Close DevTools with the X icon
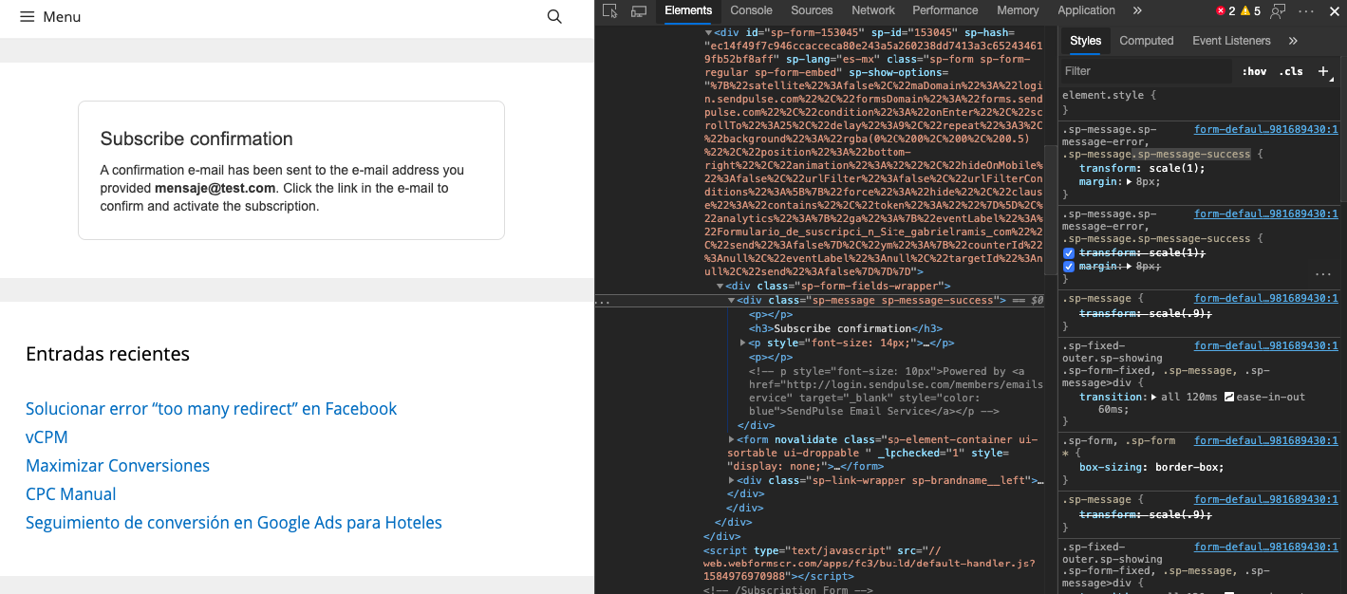Image resolution: width=1347 pixels, height=594 pixels. (x=1333, y=11)
